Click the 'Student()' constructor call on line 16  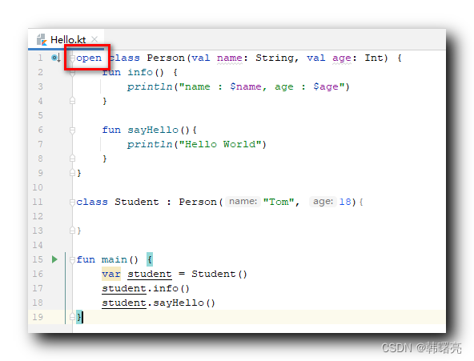[219, 274]
